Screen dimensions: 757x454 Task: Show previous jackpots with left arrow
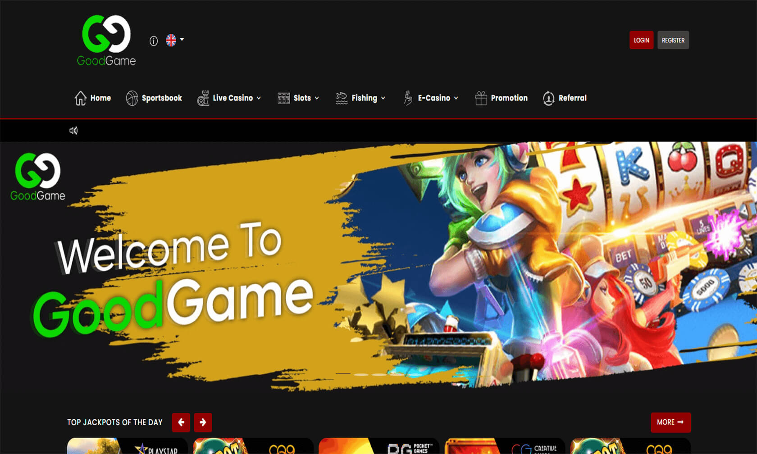click(x=181, y=422)
